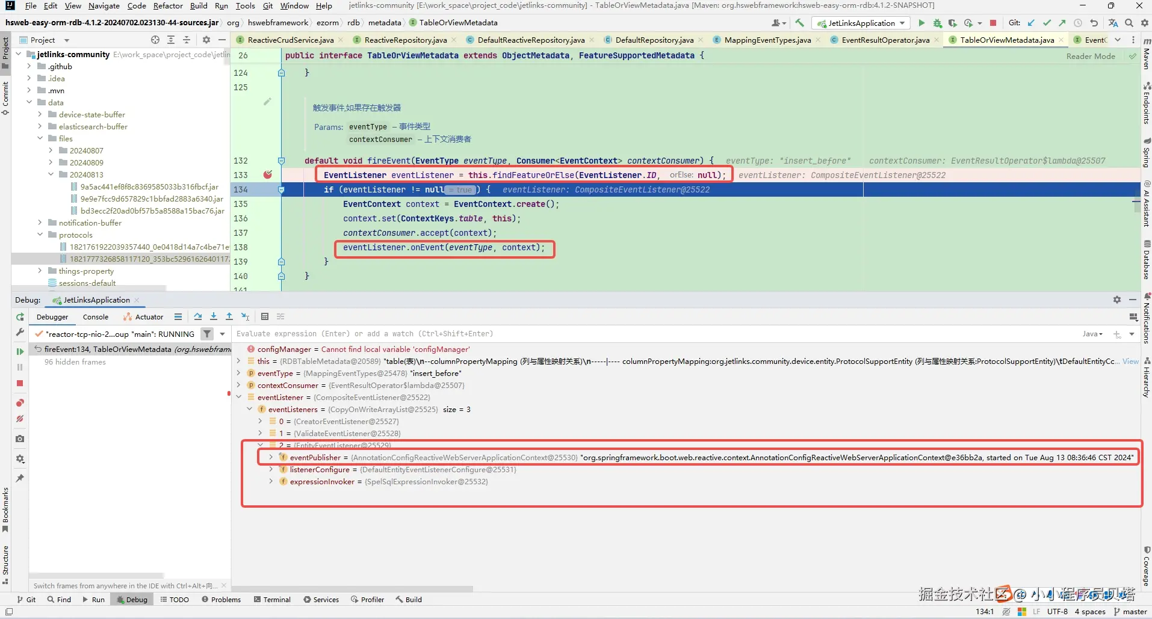This screenshot has height=619, width=1152.
Task: Commit changes with the Git checkmark icon
Action: 1047,23
